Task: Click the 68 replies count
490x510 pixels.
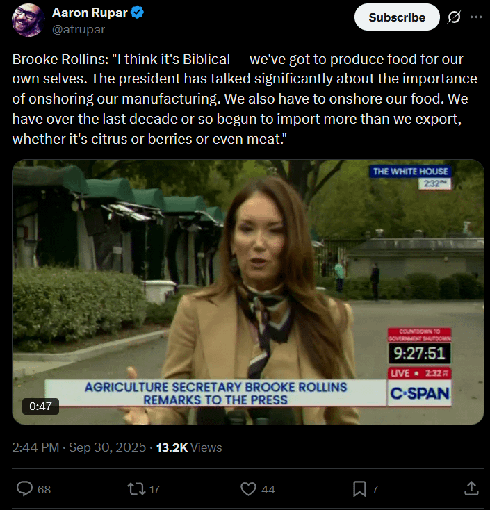Action: coord(44,490)
